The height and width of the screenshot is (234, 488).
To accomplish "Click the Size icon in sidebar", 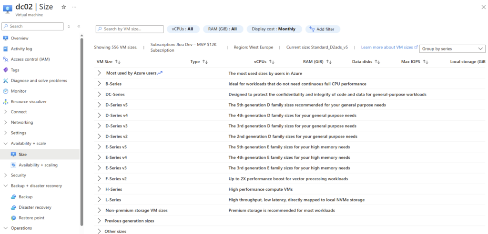I will (x=13, y=155).
